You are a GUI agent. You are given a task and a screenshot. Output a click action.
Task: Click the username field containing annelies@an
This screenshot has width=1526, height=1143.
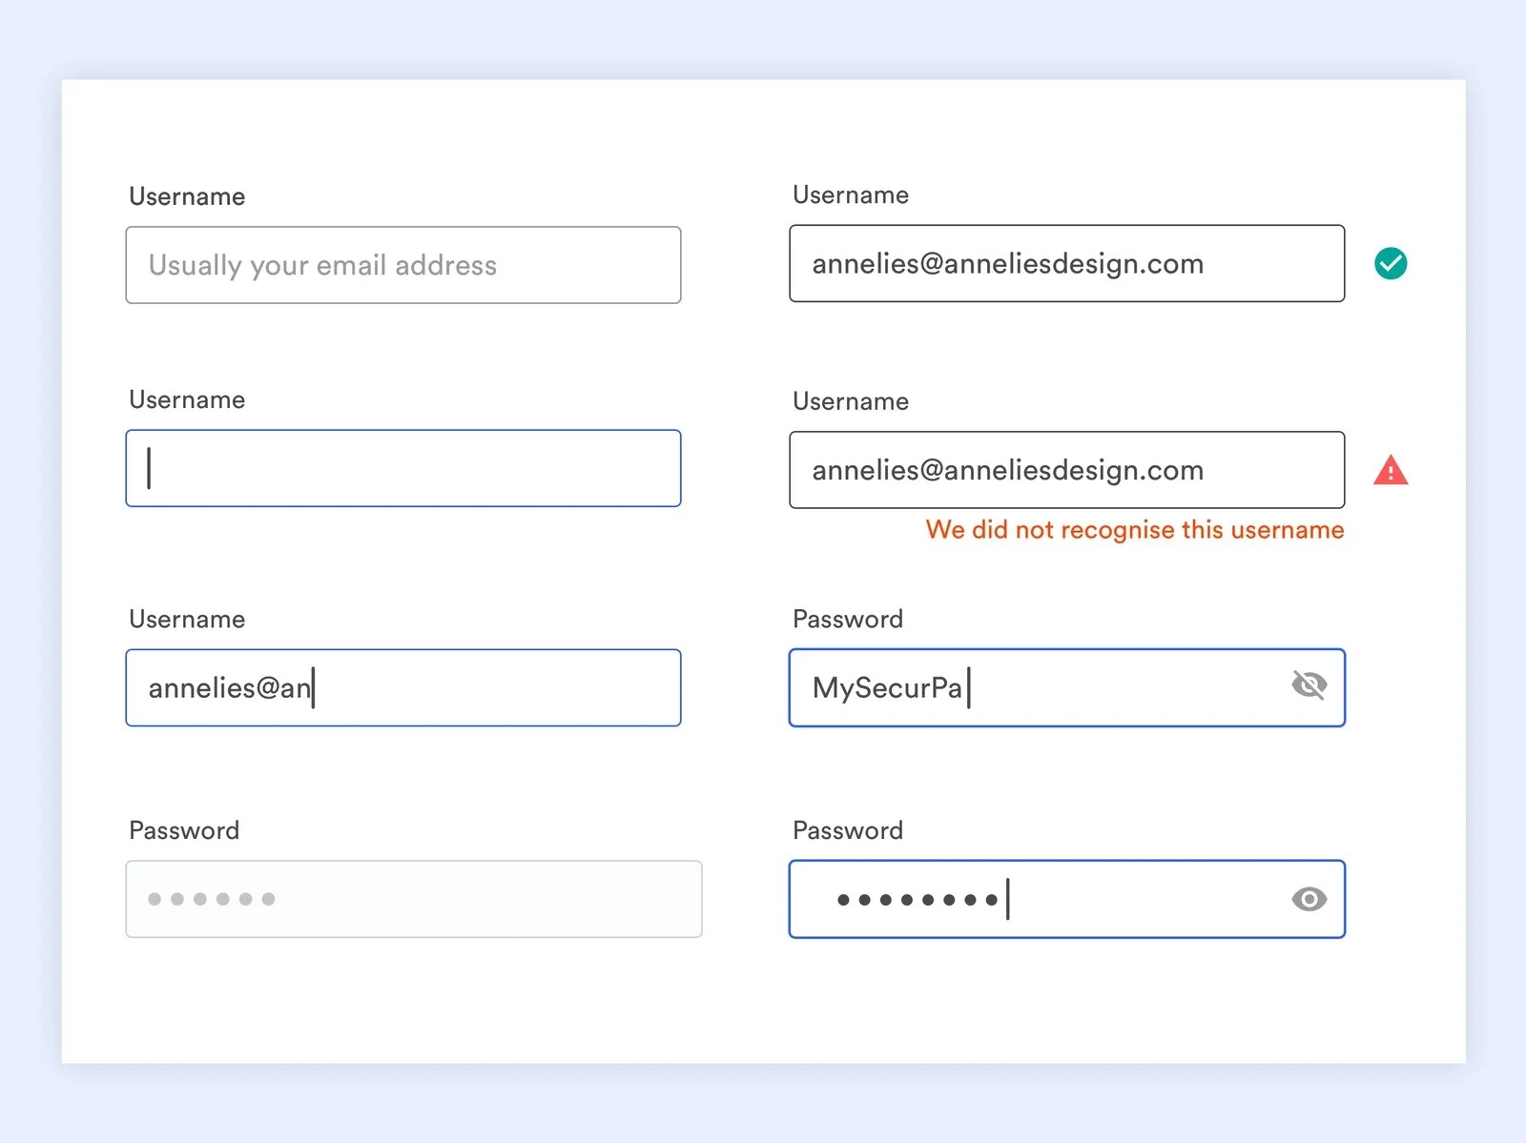(x=402, y=687)
